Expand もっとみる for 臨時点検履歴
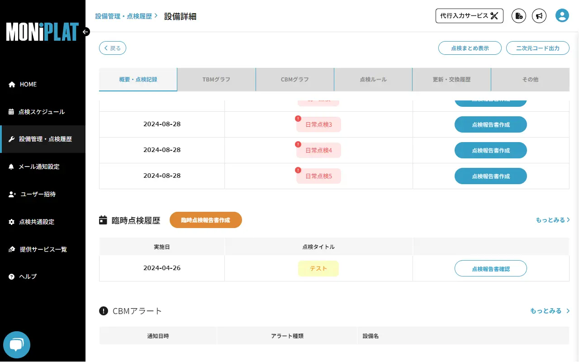Viewport: 579px width, 362px height. [x=552, y=220]
